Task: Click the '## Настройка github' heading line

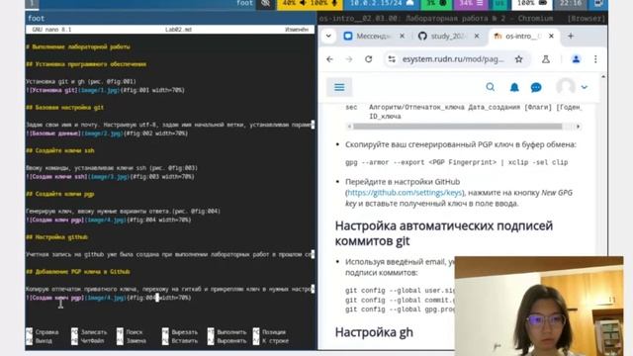Action: (56, 237)
